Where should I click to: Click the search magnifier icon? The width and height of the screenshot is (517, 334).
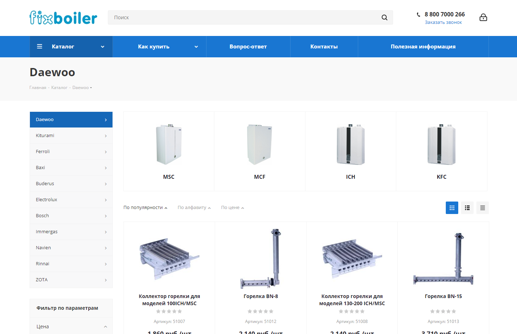[x=385, y=17]
